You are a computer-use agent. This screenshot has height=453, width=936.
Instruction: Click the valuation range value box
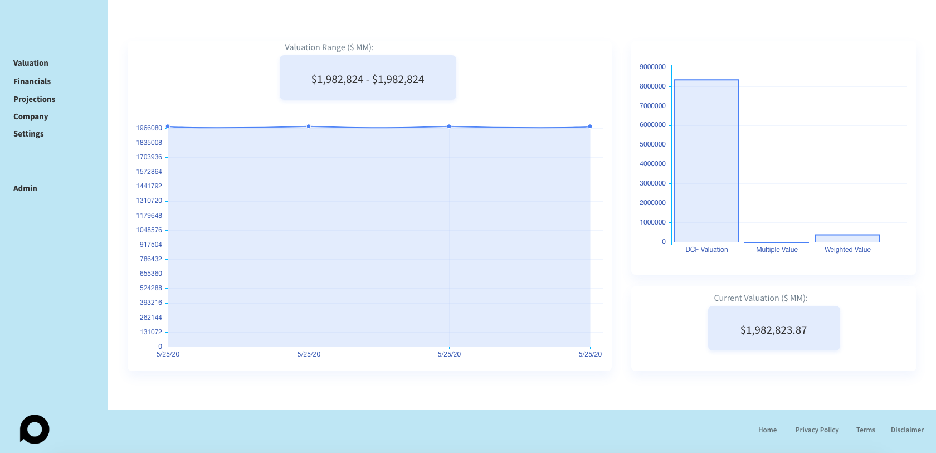tap(368, 77)
